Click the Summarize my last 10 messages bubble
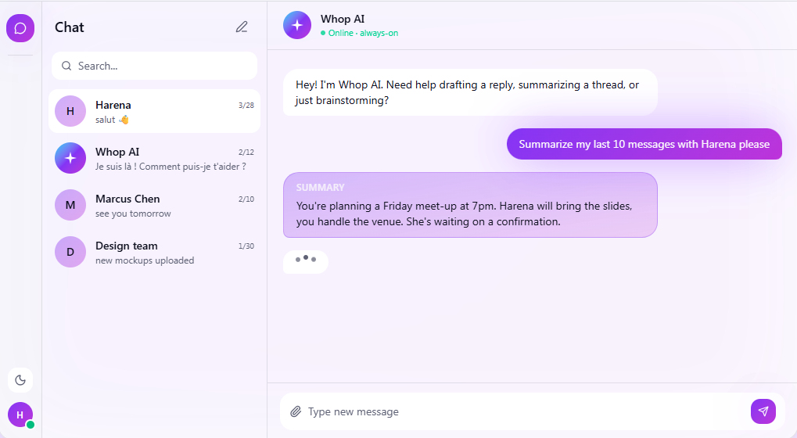797x438 pixels. click(644, 144)
